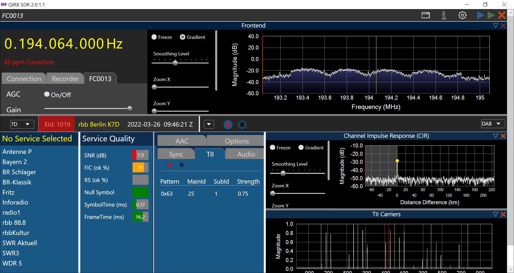The height and width of the screenshot is (273, 514).
Task: Disable the Frontend Gradient option
Action: click(x=183, y=37)
